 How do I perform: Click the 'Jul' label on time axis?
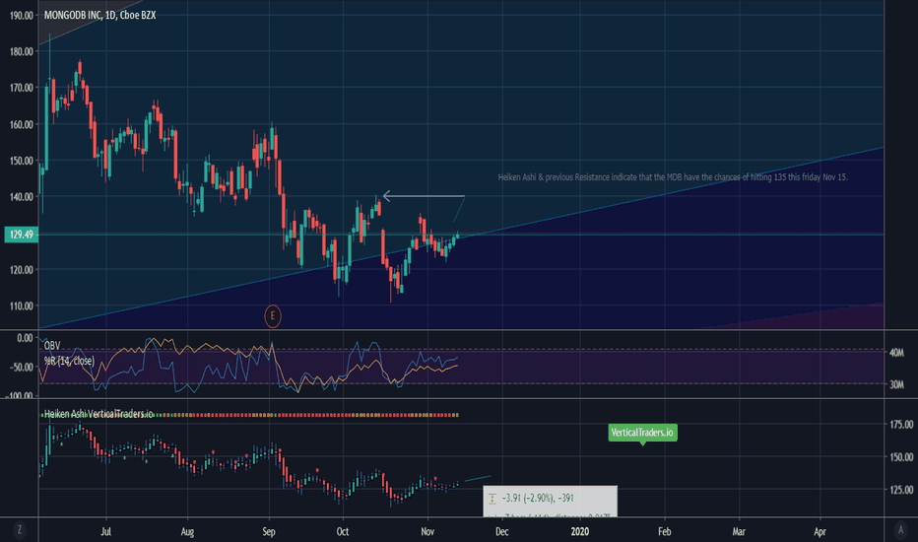coord(105,531)
